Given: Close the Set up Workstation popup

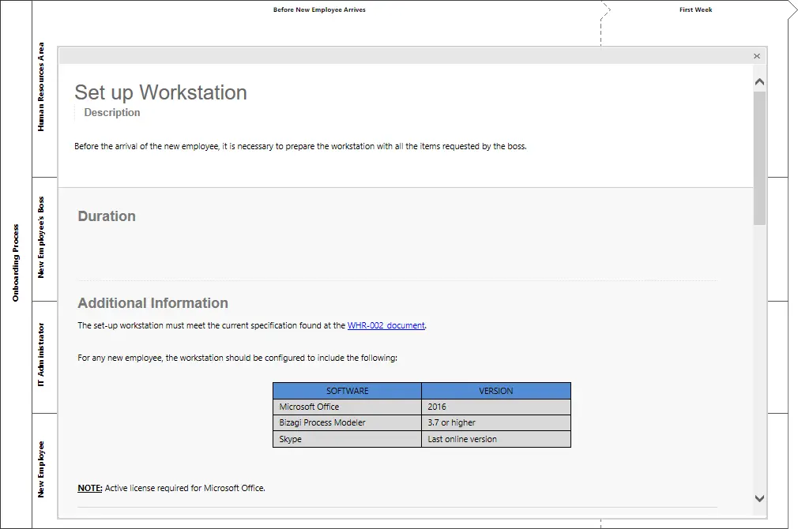Looking at the screenshot, I should coord(757,56).
